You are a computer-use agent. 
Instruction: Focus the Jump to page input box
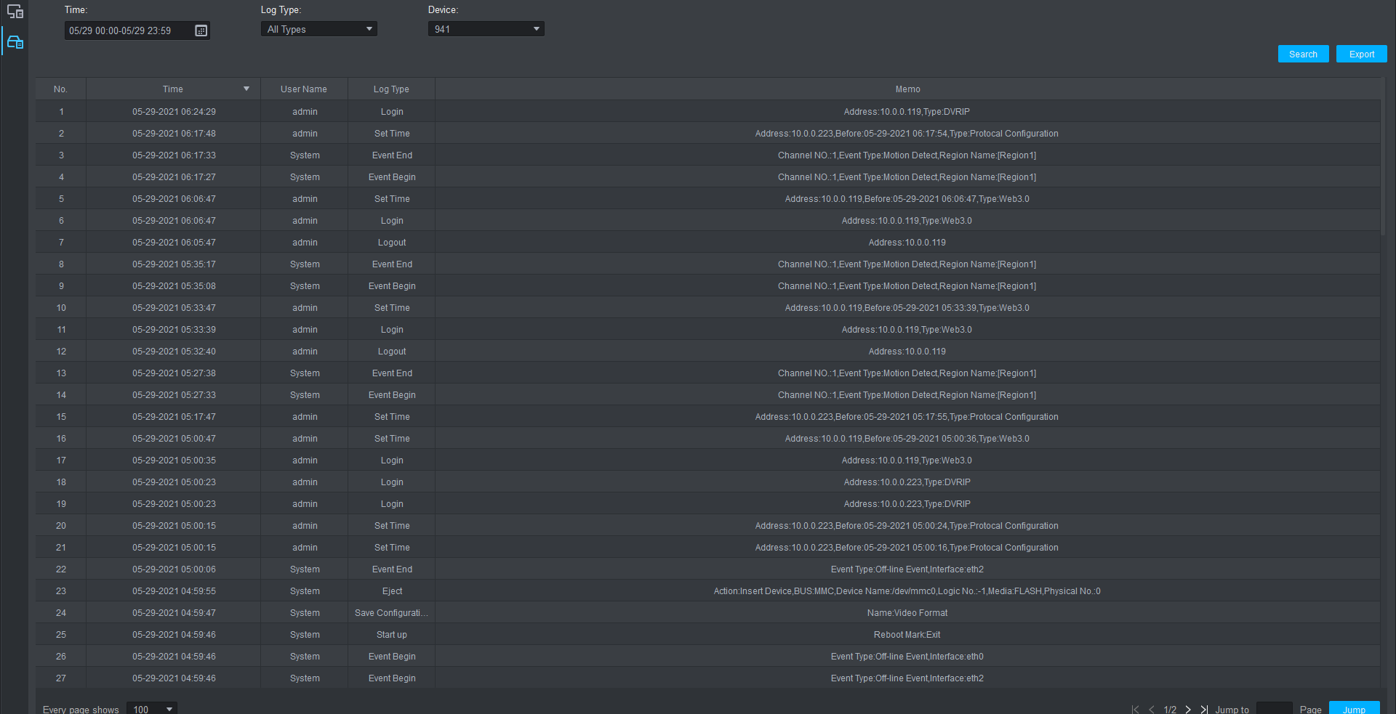point(1274,709)
